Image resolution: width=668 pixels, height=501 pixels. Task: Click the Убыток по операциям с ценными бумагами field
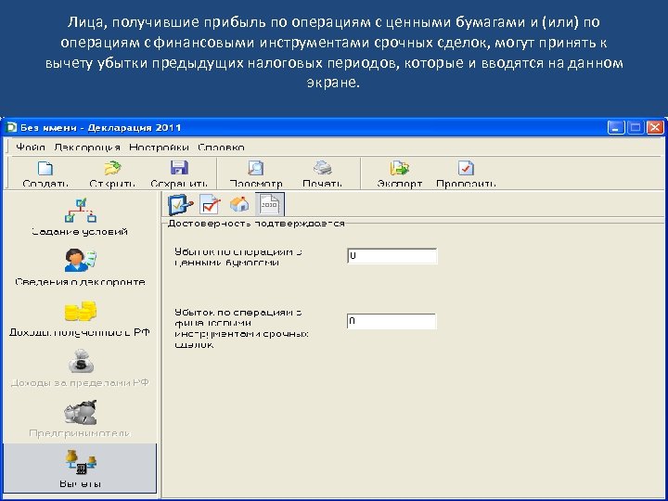point(392,256)
